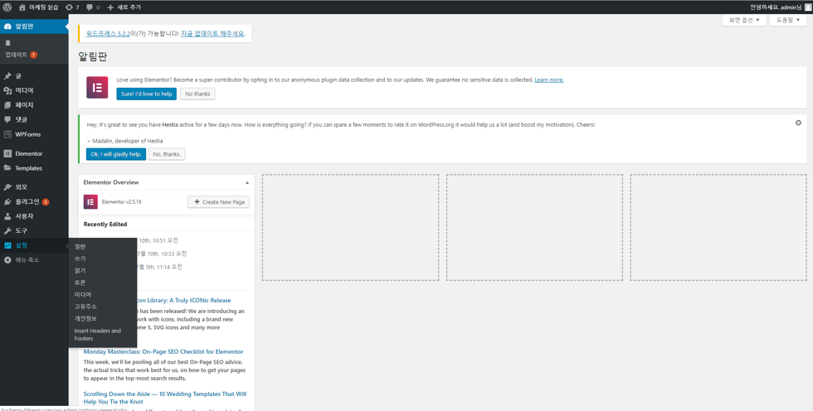813x411 pixels.
Task: Click Ok, I will gladly help button
Action: pos(116,154)
